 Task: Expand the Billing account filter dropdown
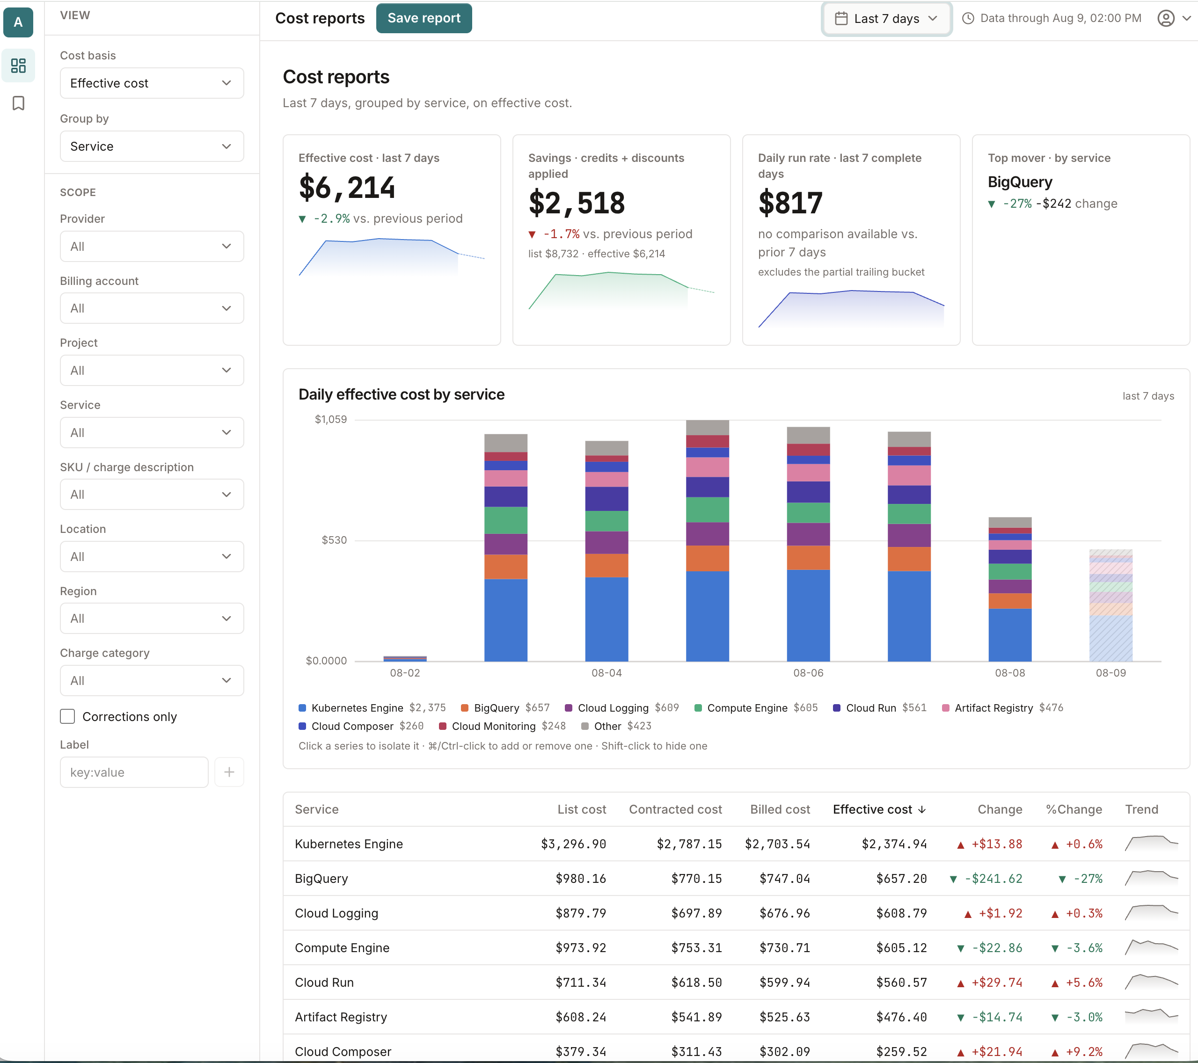[152, 308]
